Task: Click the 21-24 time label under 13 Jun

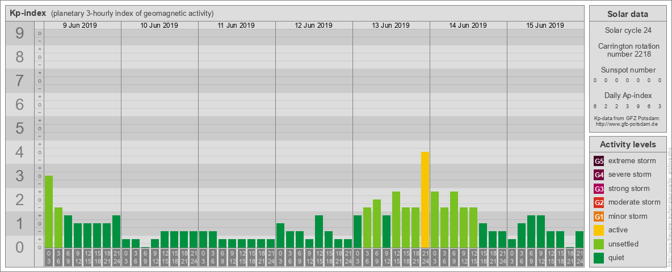Action: point(425,258)
